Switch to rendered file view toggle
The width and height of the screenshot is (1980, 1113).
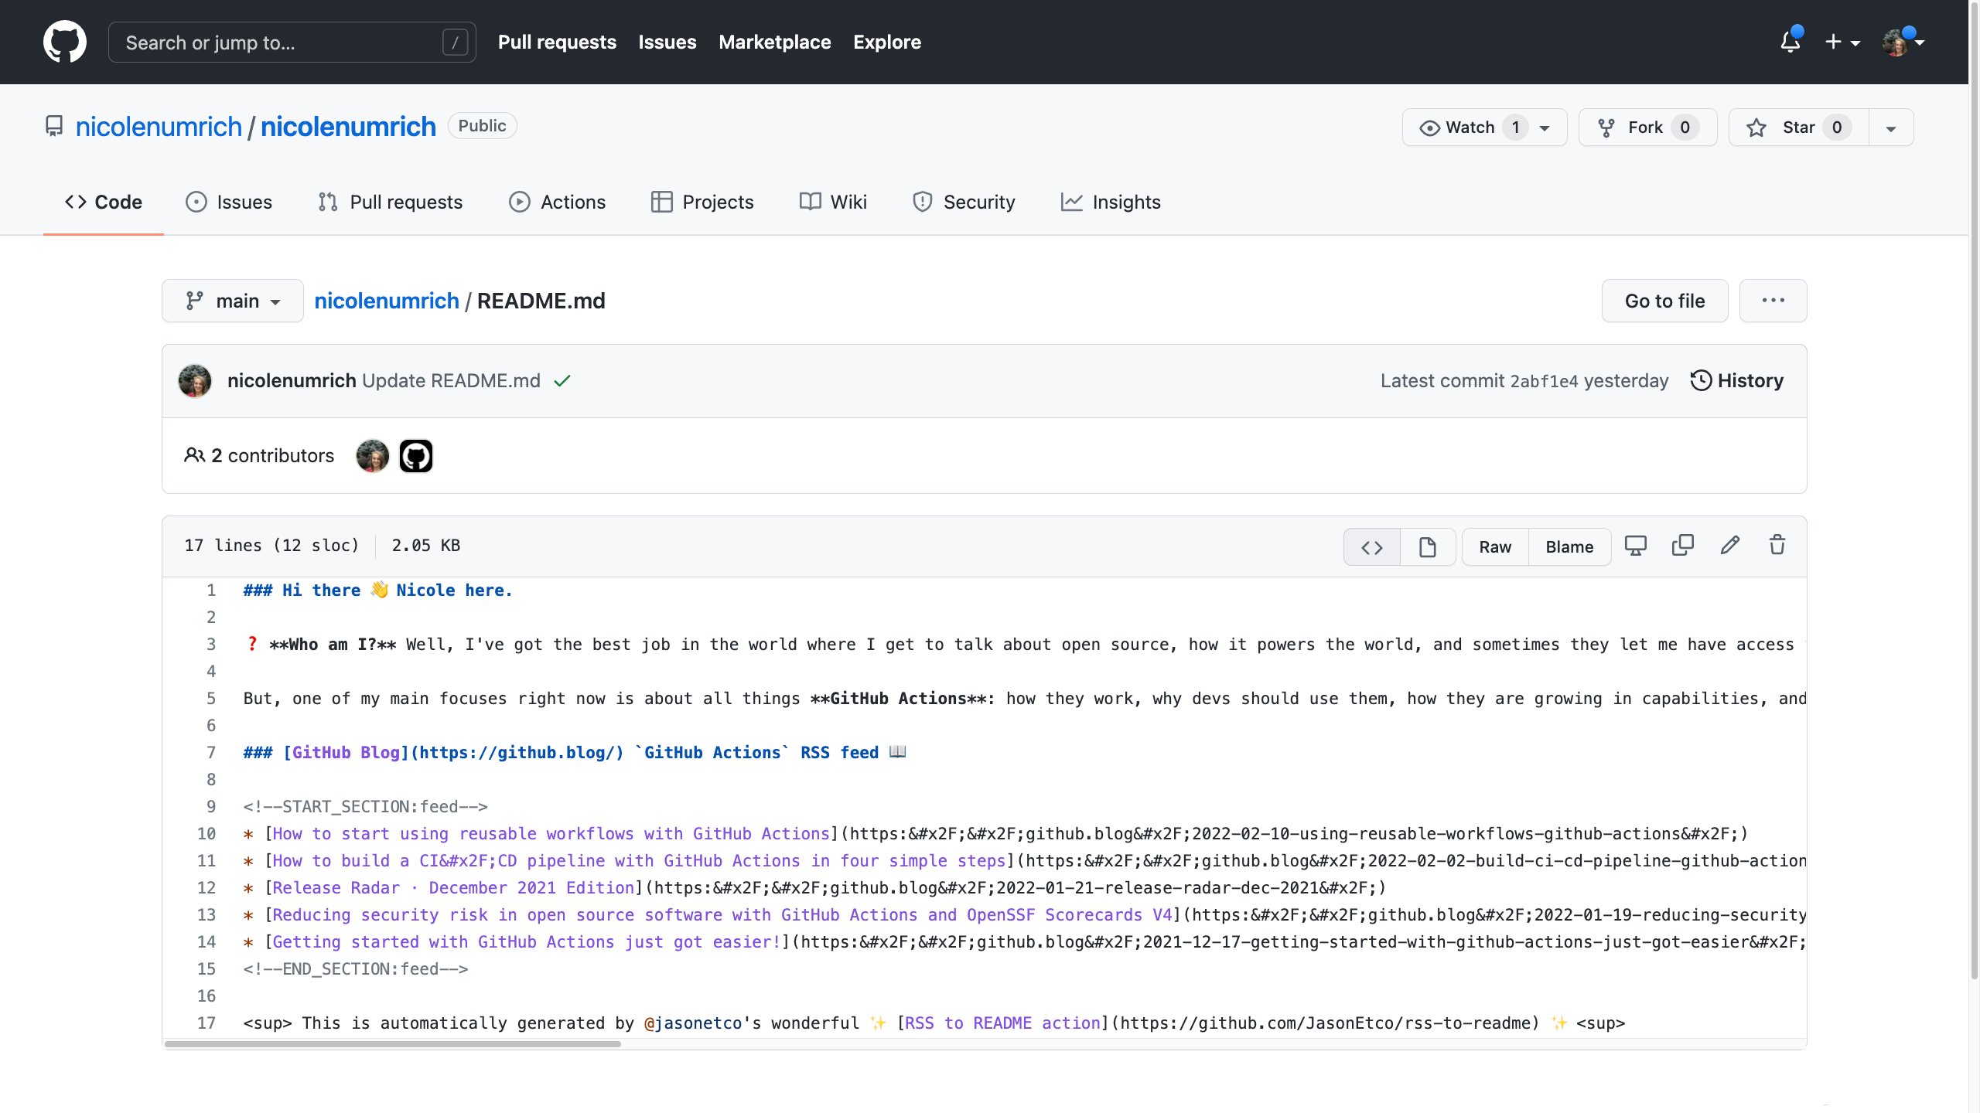pyautogui.click(x=1427, y=547)
